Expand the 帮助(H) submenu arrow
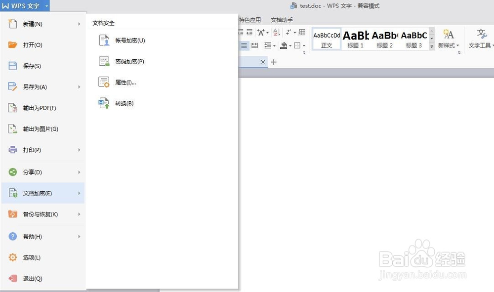 (79, 236)
